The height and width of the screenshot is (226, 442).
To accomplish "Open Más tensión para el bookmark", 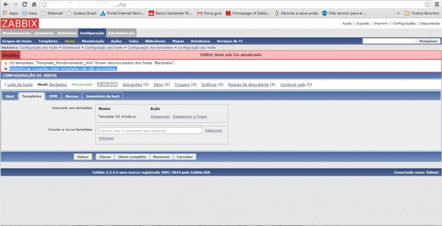I will (x=344, y=13).
